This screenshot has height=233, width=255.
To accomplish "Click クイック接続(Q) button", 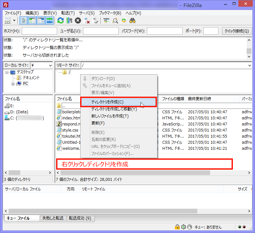I will (237, 31).
